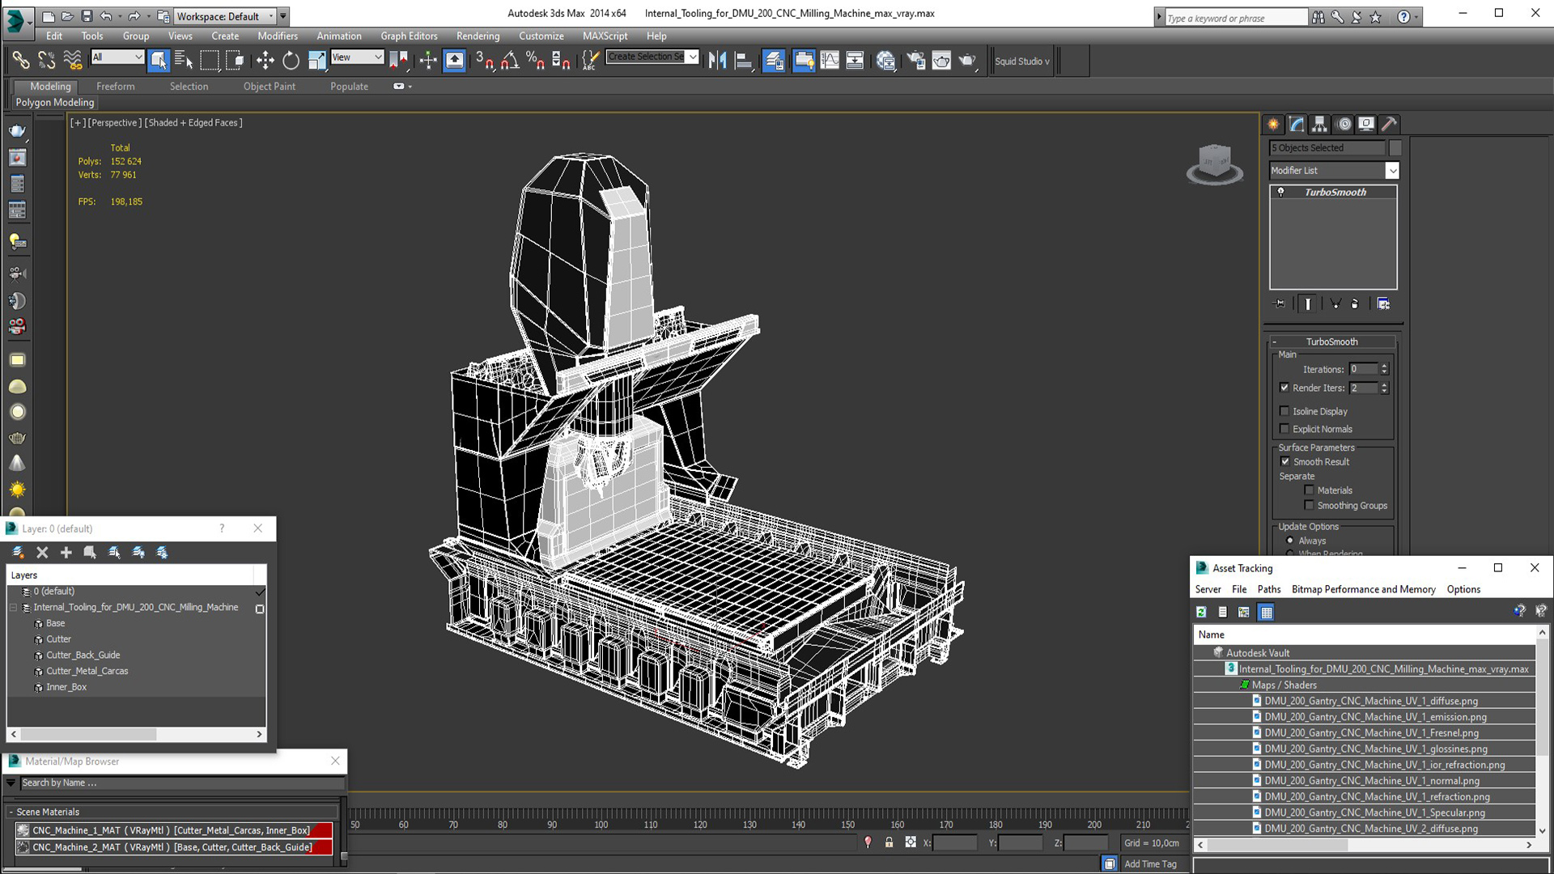Open the Modifier List dropdown

coord(1391,171)
